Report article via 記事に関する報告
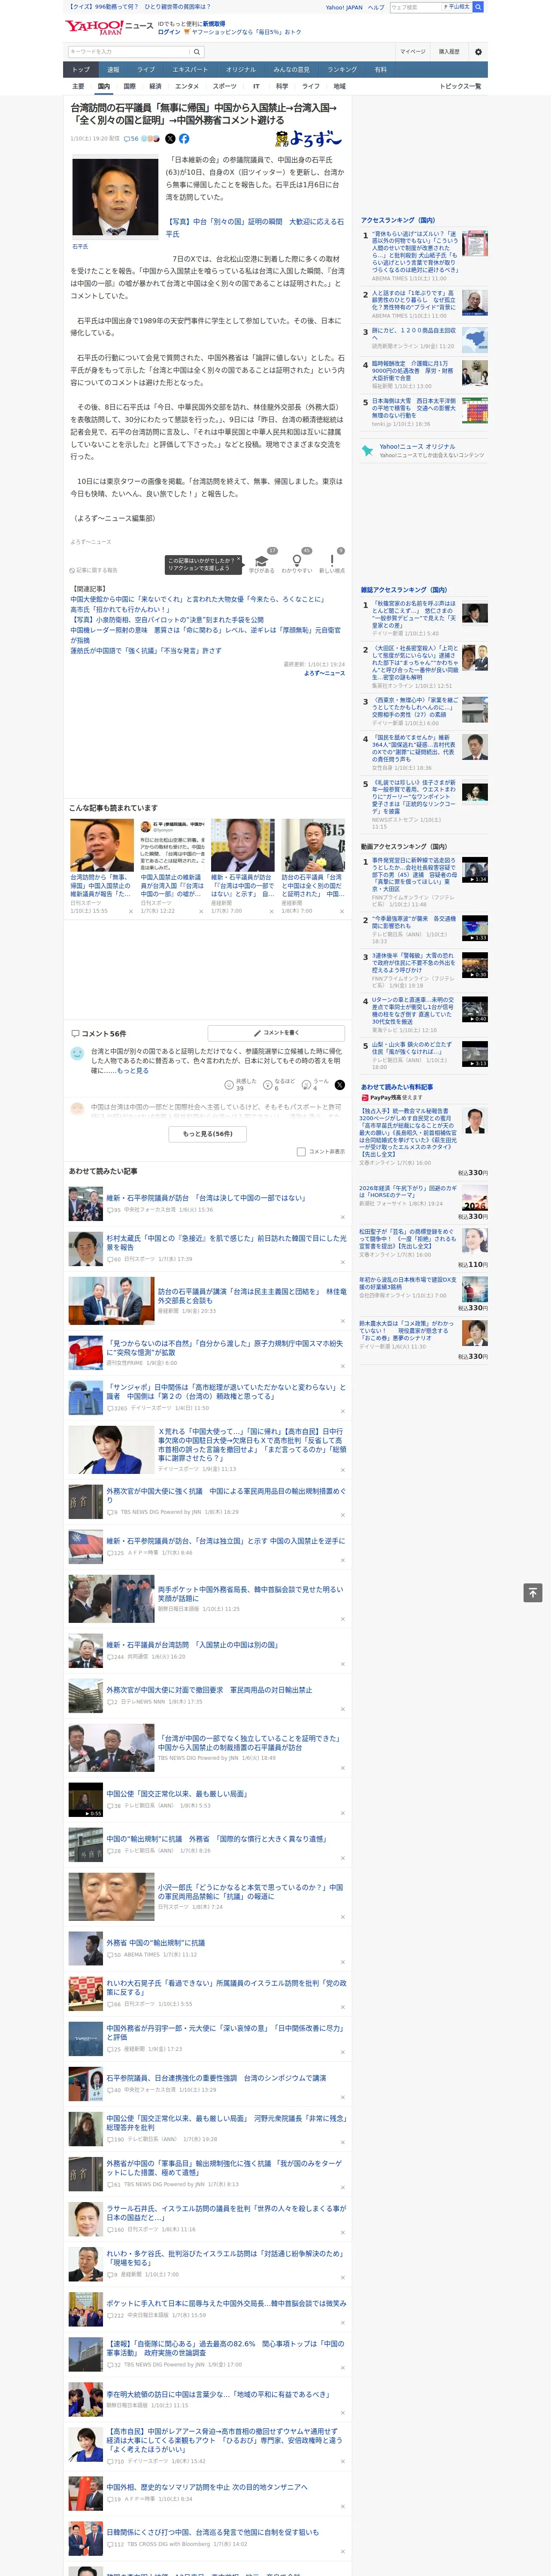551x2576 pixels. click(x=93, y=570)
